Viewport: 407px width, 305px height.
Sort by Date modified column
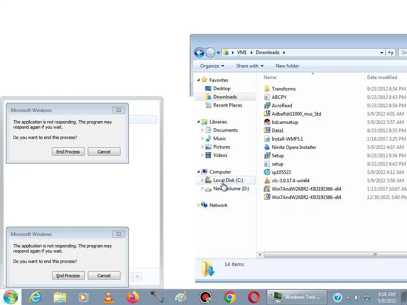pyautogui.click(x=382, y=77)
